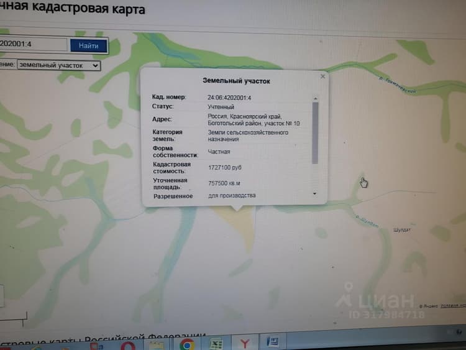Click the Адрес value in the popup

(x=254, y=120)
